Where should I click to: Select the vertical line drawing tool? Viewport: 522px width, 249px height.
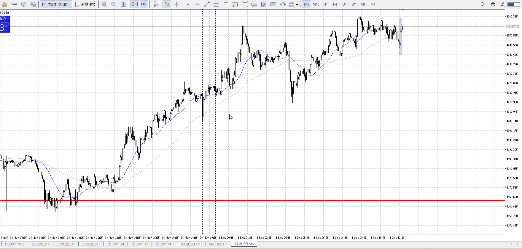tap(188, 4)
